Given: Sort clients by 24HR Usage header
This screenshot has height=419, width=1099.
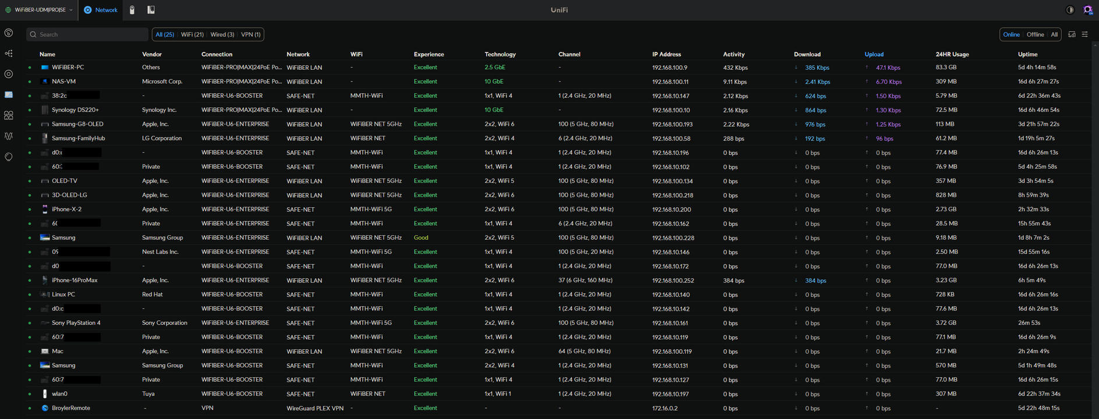Looking at the screenshot, I should (x=952, y=54).
